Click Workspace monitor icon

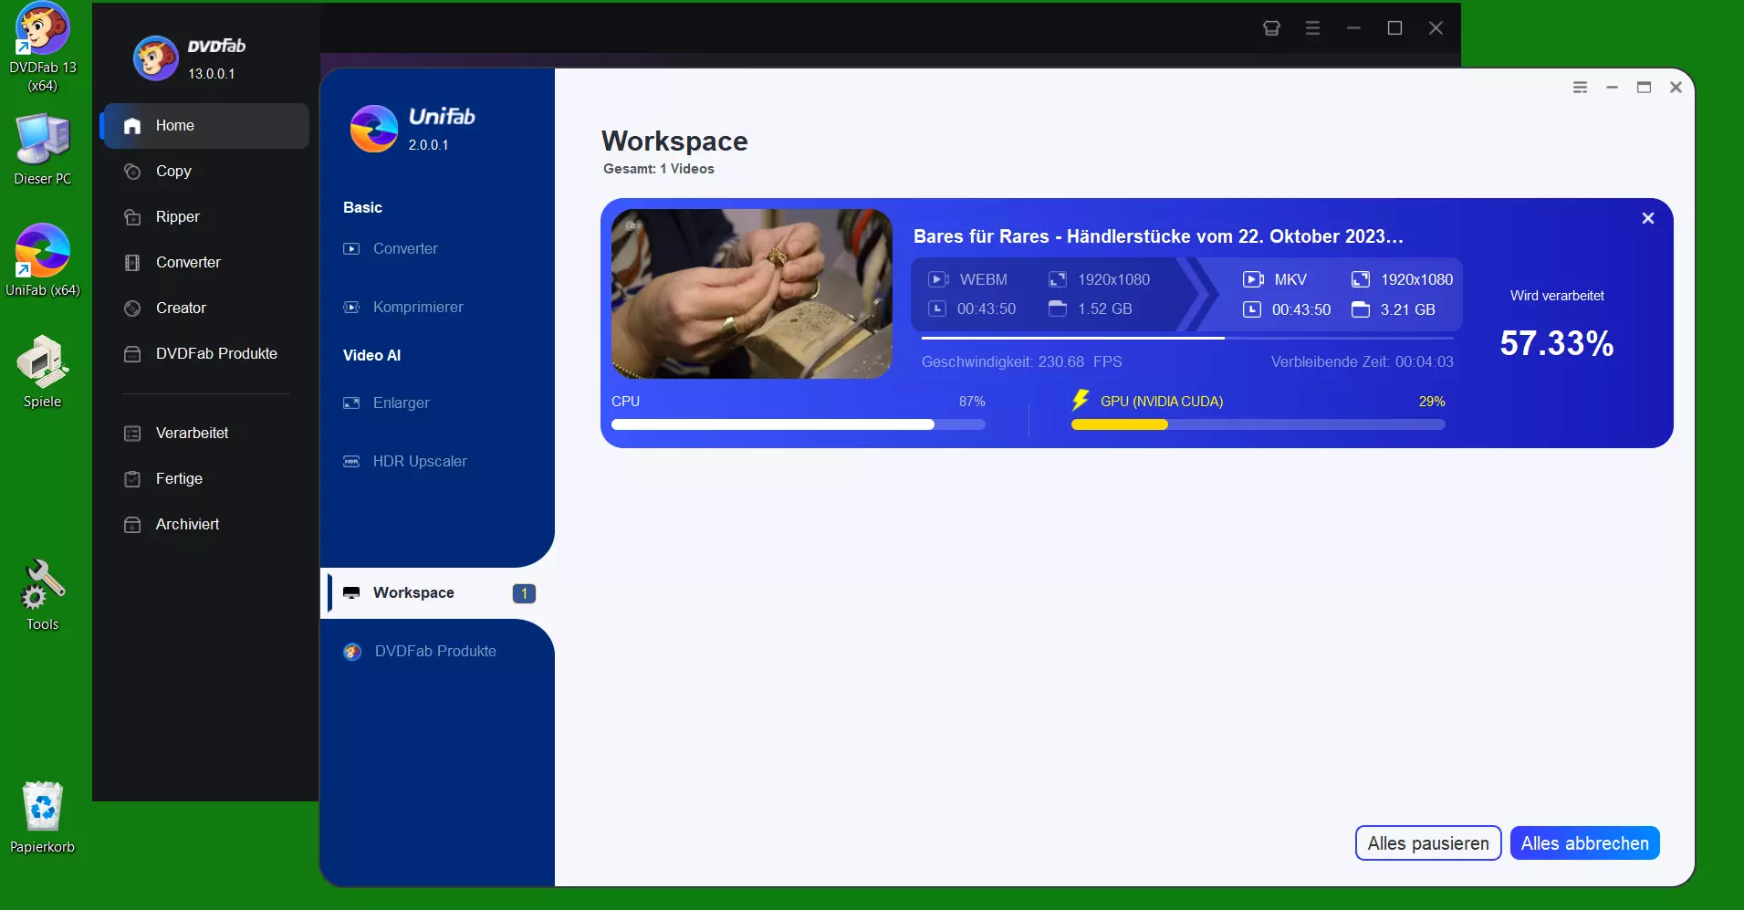351,593
